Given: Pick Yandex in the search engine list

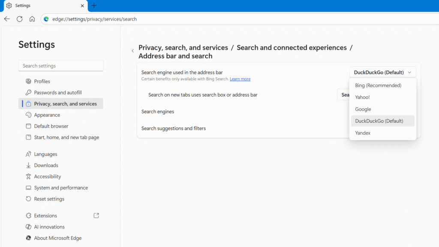Looking at the screenshot, I should tap(363, 133).
